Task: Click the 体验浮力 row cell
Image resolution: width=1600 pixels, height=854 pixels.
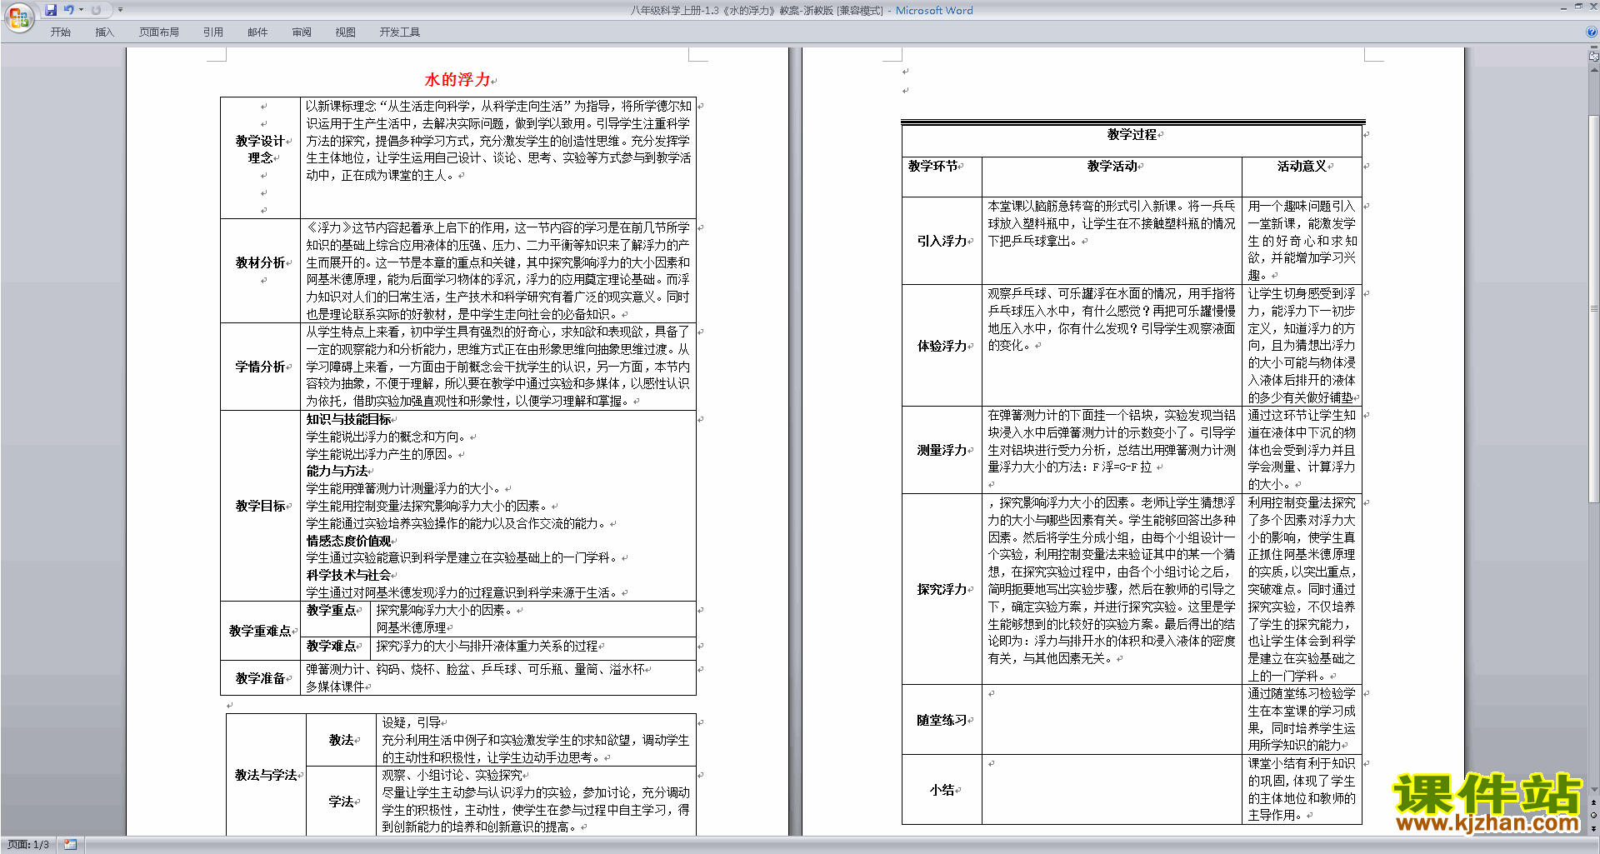Action: [942, 346]
